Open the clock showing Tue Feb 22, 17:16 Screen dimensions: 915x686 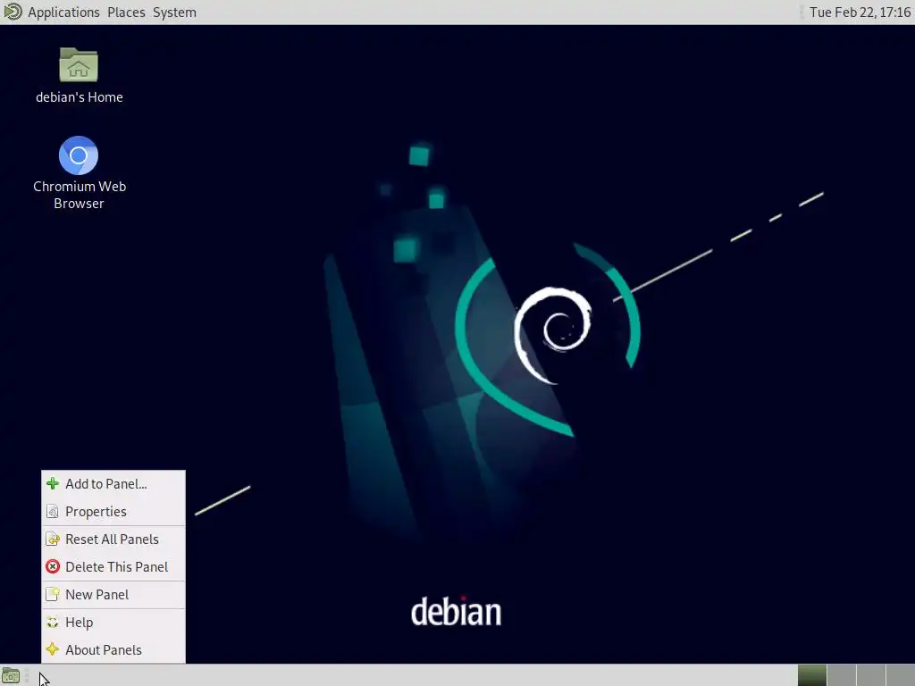(860, 13)
